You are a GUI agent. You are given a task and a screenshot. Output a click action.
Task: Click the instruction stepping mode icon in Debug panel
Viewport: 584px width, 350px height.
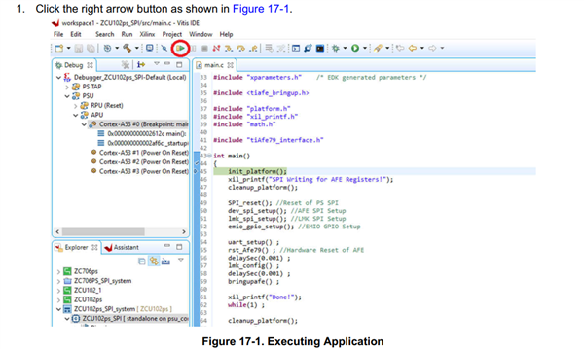141,65
